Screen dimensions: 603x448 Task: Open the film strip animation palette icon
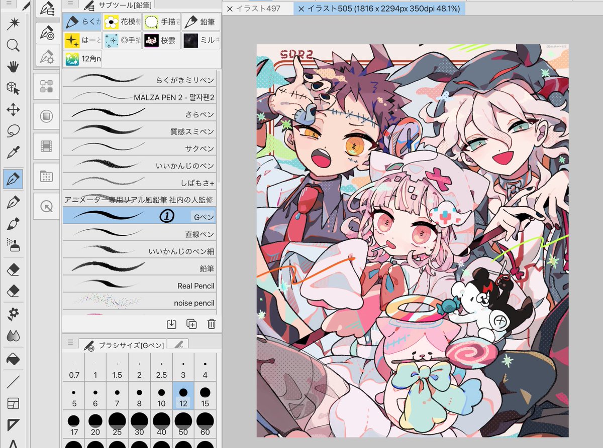coord(47,146)
